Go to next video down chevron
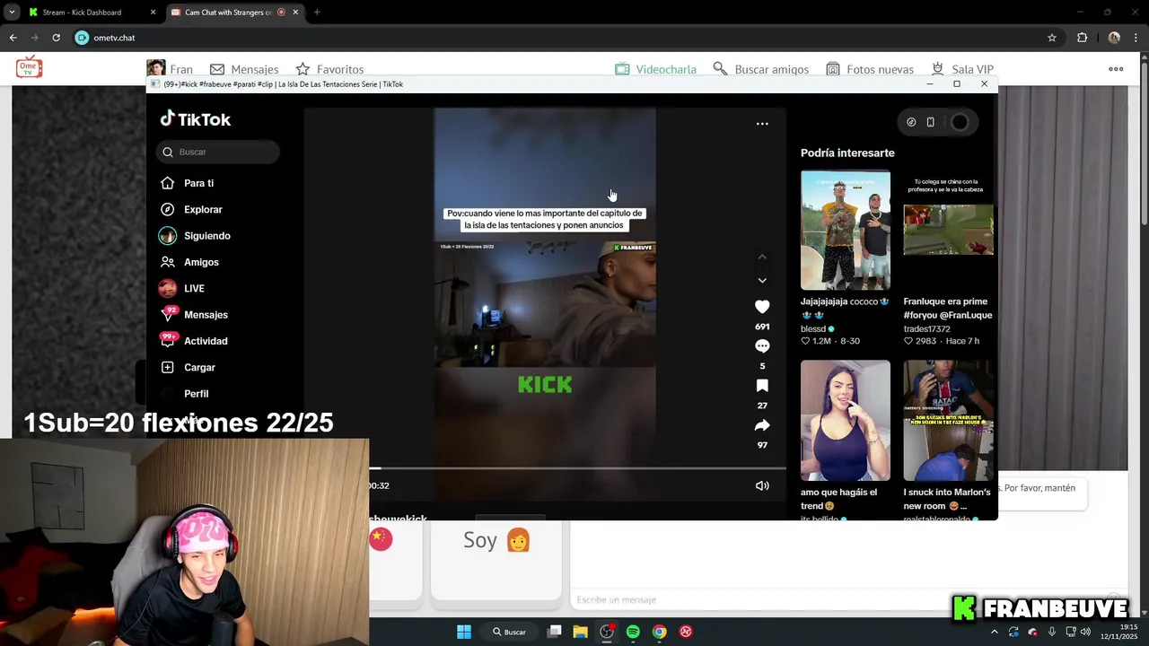Image resolution: width=1149 pixels, height=646 pixels. click(x=762, y=280)
